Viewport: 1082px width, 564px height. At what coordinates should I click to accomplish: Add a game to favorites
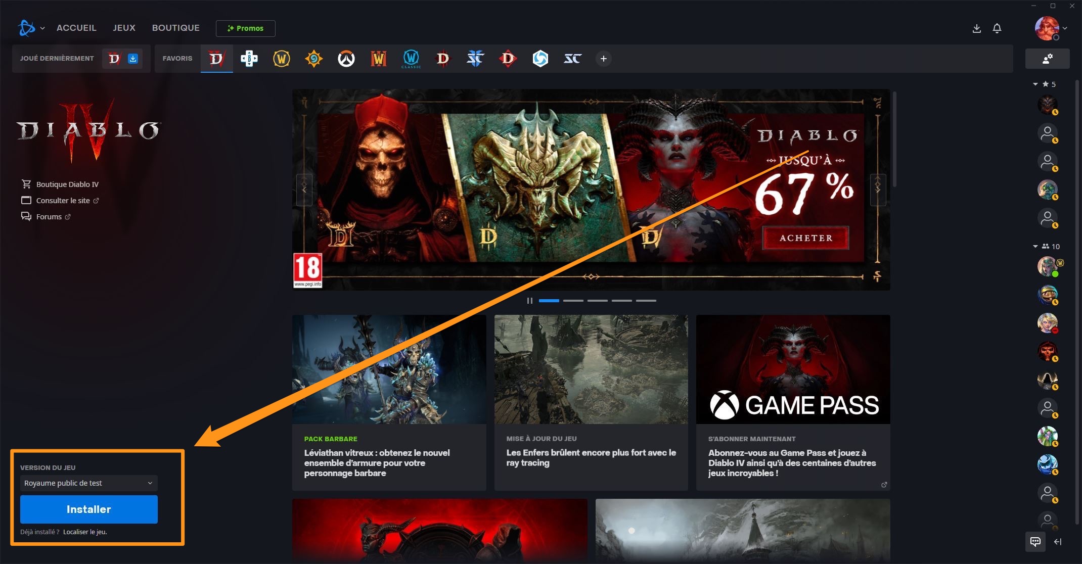[604, 59]
